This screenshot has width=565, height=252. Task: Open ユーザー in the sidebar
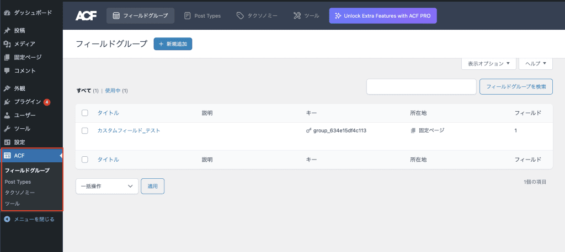[24, 116]
